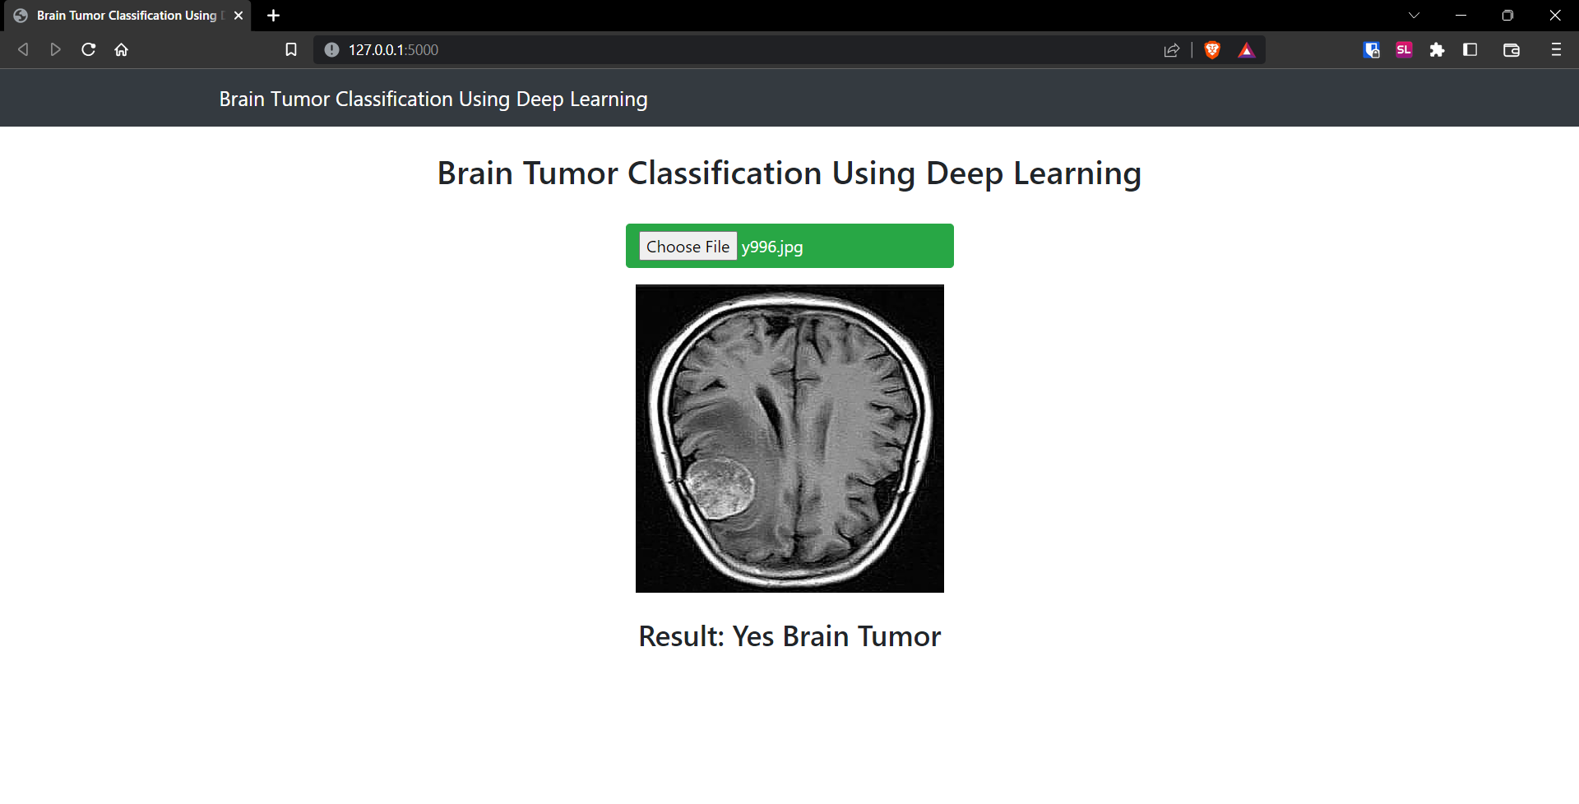Reload the classification page
The width and height of the screenshot is (1579, 804).
pos(88,49)
